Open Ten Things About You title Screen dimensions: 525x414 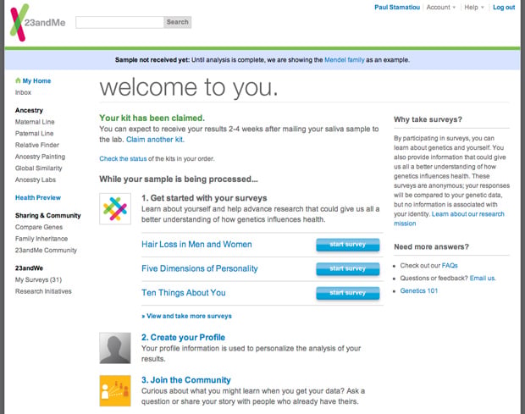184,293
